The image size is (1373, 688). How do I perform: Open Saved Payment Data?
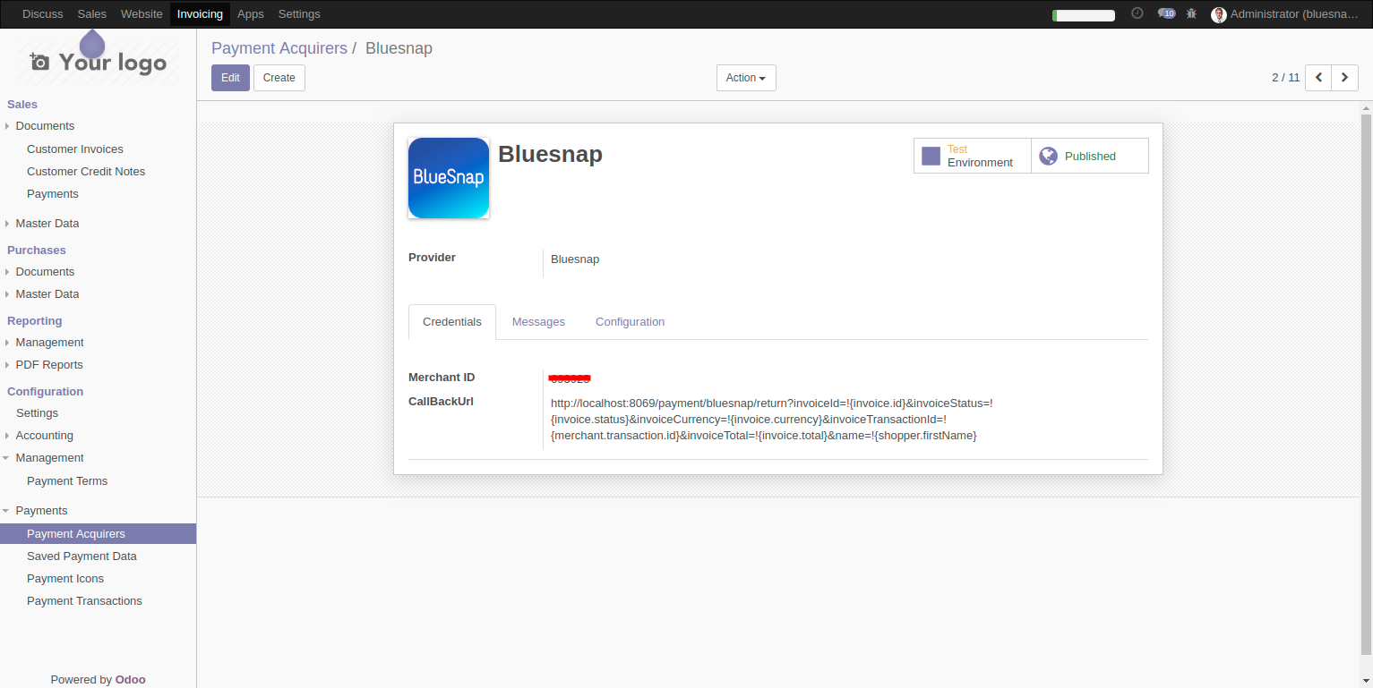pyautogui.click(x=82, y=556)
